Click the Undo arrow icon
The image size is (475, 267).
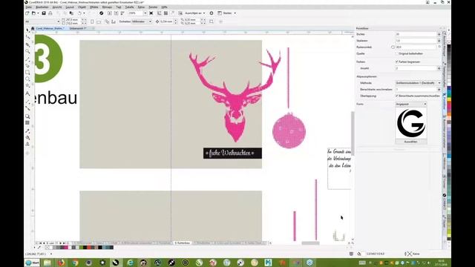(79, 13)
